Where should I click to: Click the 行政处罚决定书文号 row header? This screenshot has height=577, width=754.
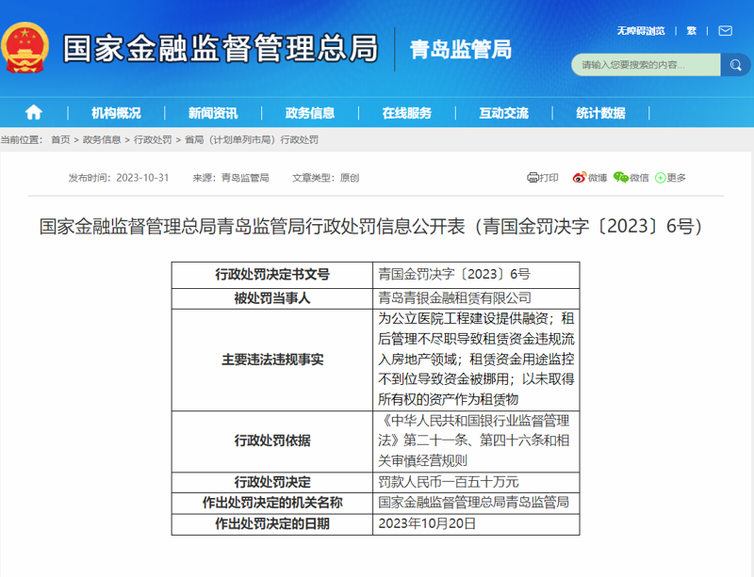(x=272, y=274)
